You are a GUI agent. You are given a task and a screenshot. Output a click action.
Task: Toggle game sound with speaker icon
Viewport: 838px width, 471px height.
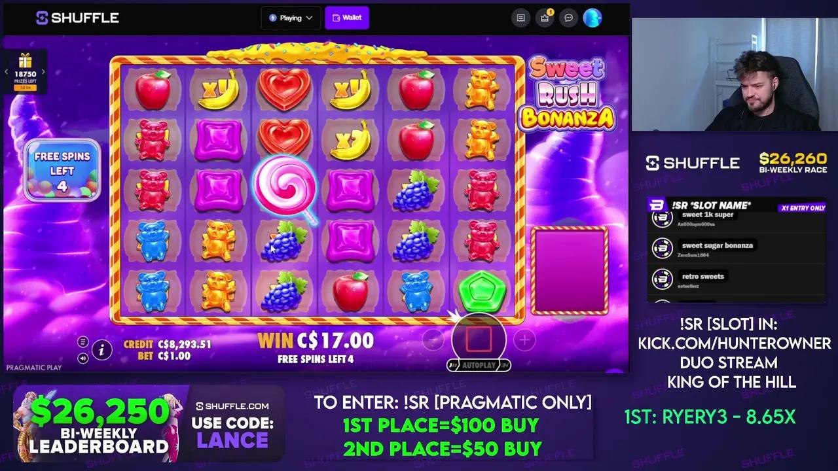click(x=82, y=358)
